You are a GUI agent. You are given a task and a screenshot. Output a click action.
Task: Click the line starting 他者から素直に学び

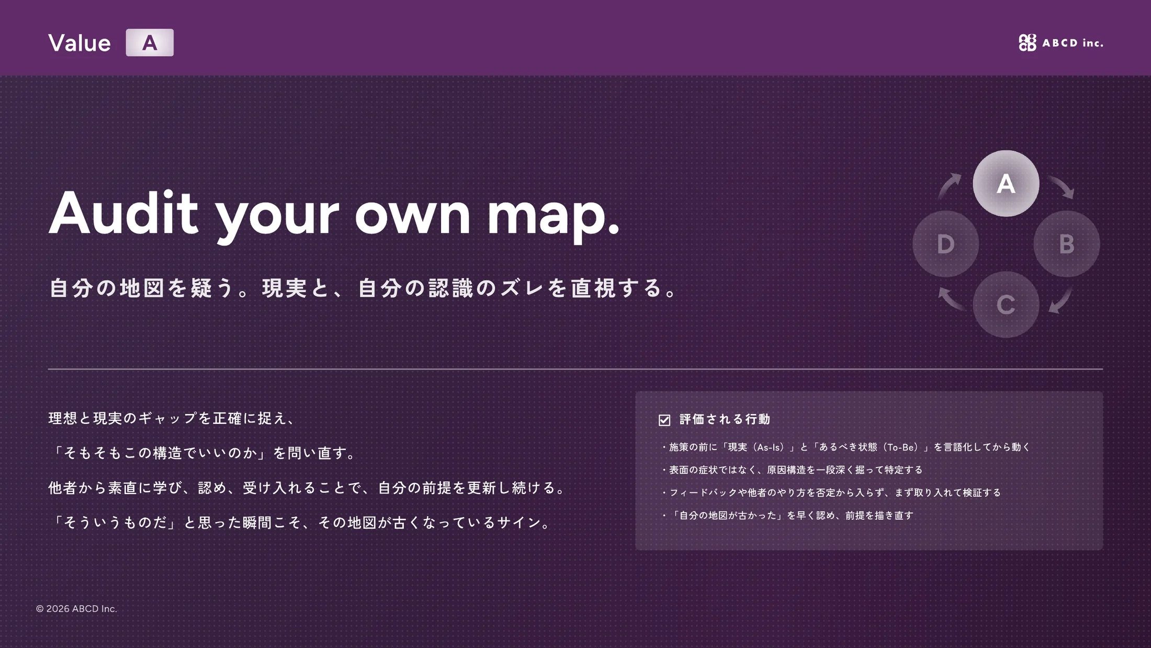308,488
